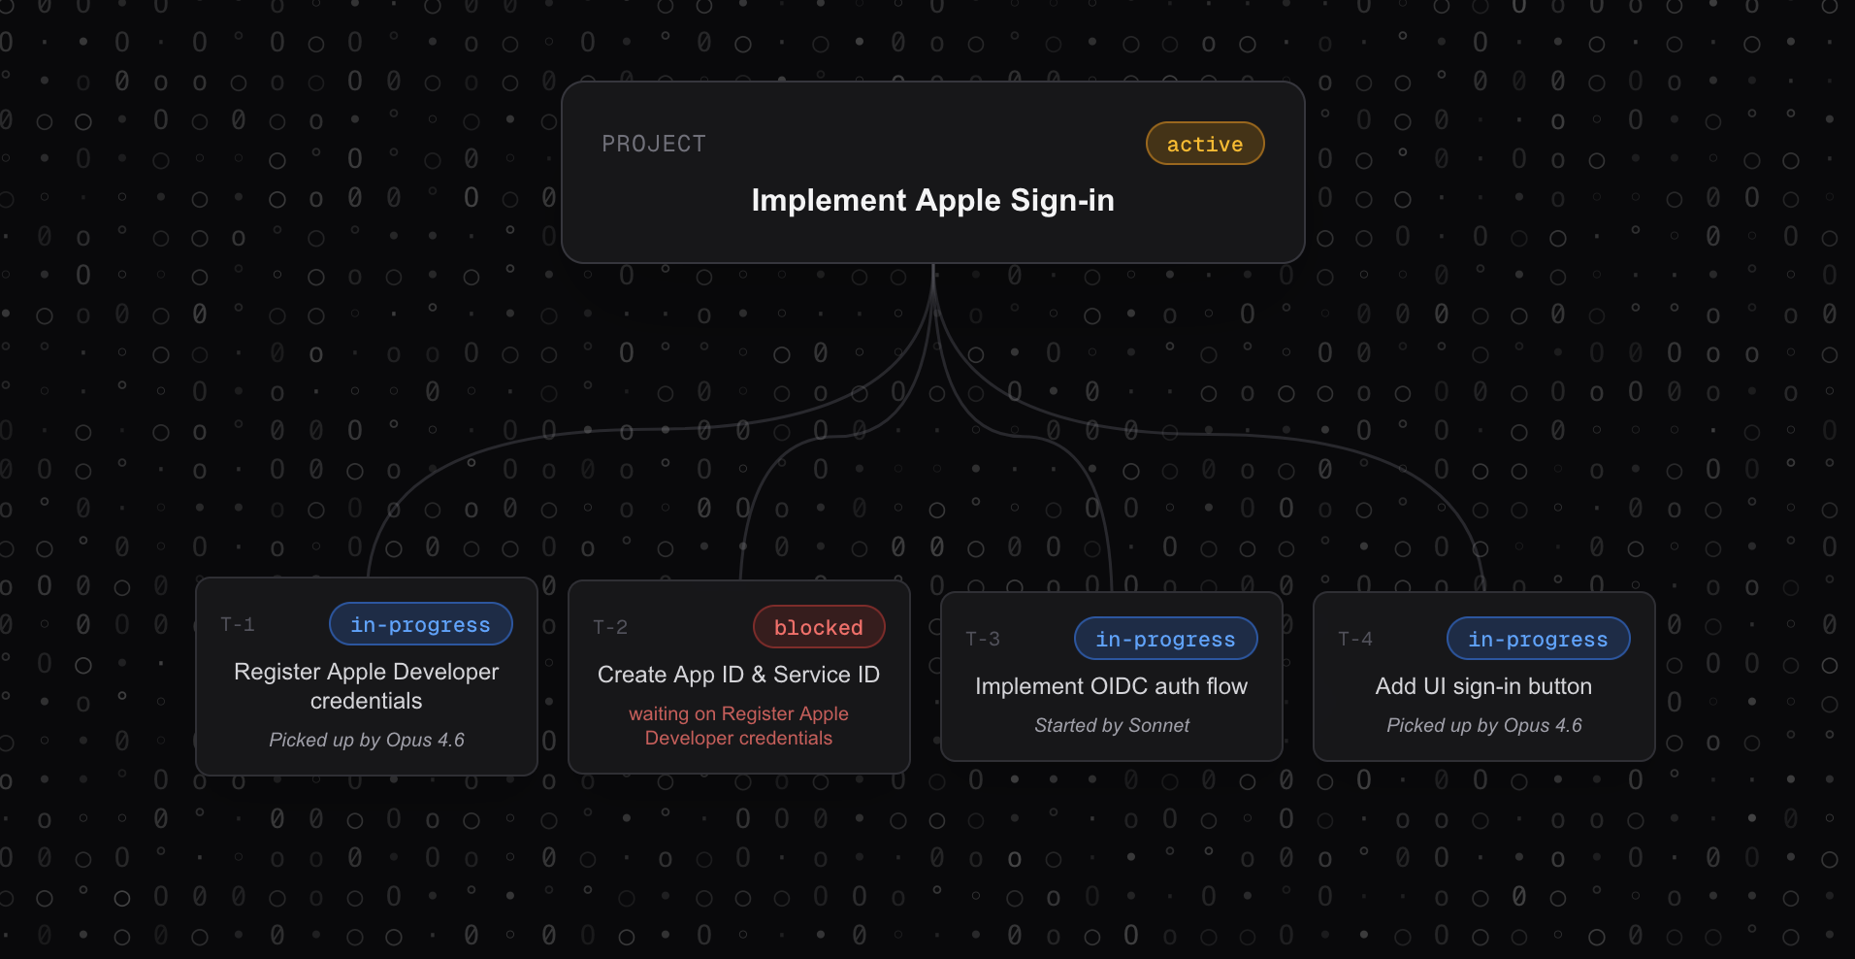Open the Add UI sign-in button task title
This screenshot has height=959, width=1855.
pyautogui.click(x=1484, y=686)
